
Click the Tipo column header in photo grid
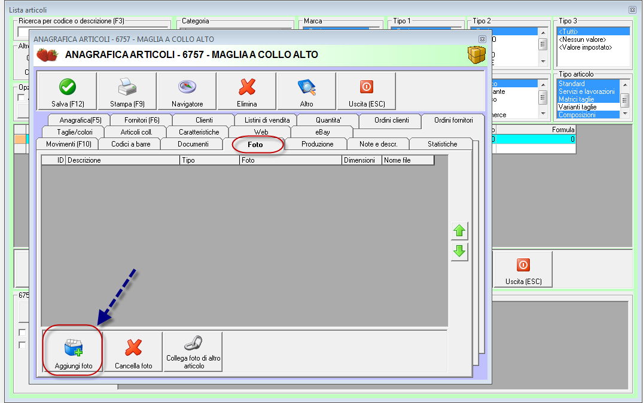coord(209,160)
